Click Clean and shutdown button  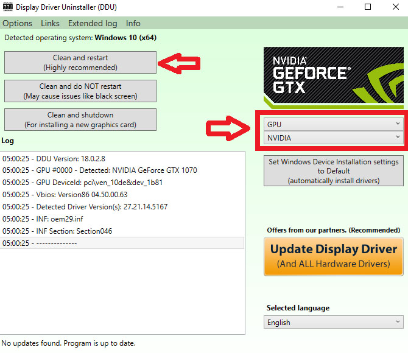[x=80, y=120]
